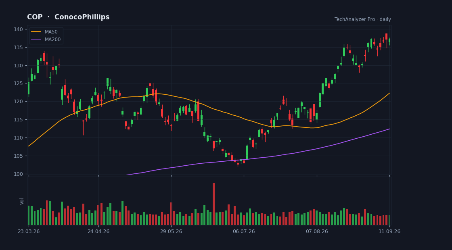452x250 pixels.
Task: Click the 24.04.26 date label
Action: pos(98,231)
